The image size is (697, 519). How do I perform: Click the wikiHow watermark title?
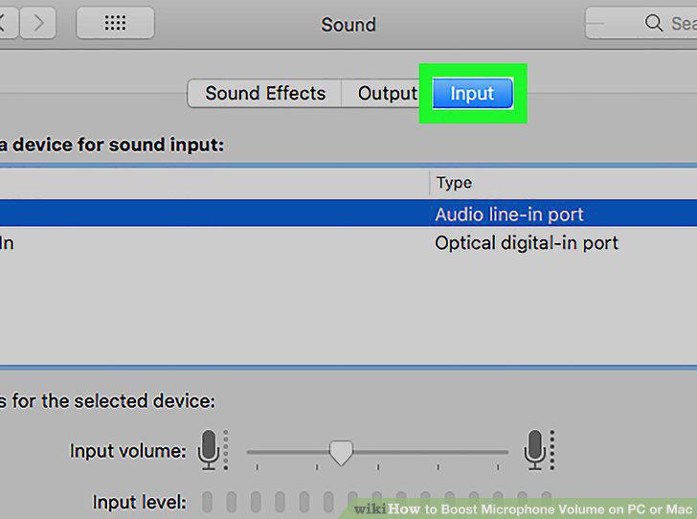pos(523,508)
